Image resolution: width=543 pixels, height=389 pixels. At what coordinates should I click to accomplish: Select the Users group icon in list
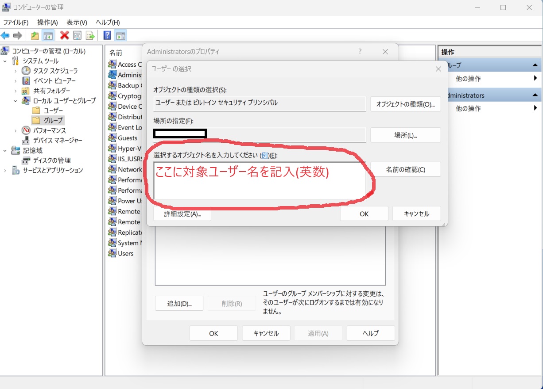(x=112, y=253)
